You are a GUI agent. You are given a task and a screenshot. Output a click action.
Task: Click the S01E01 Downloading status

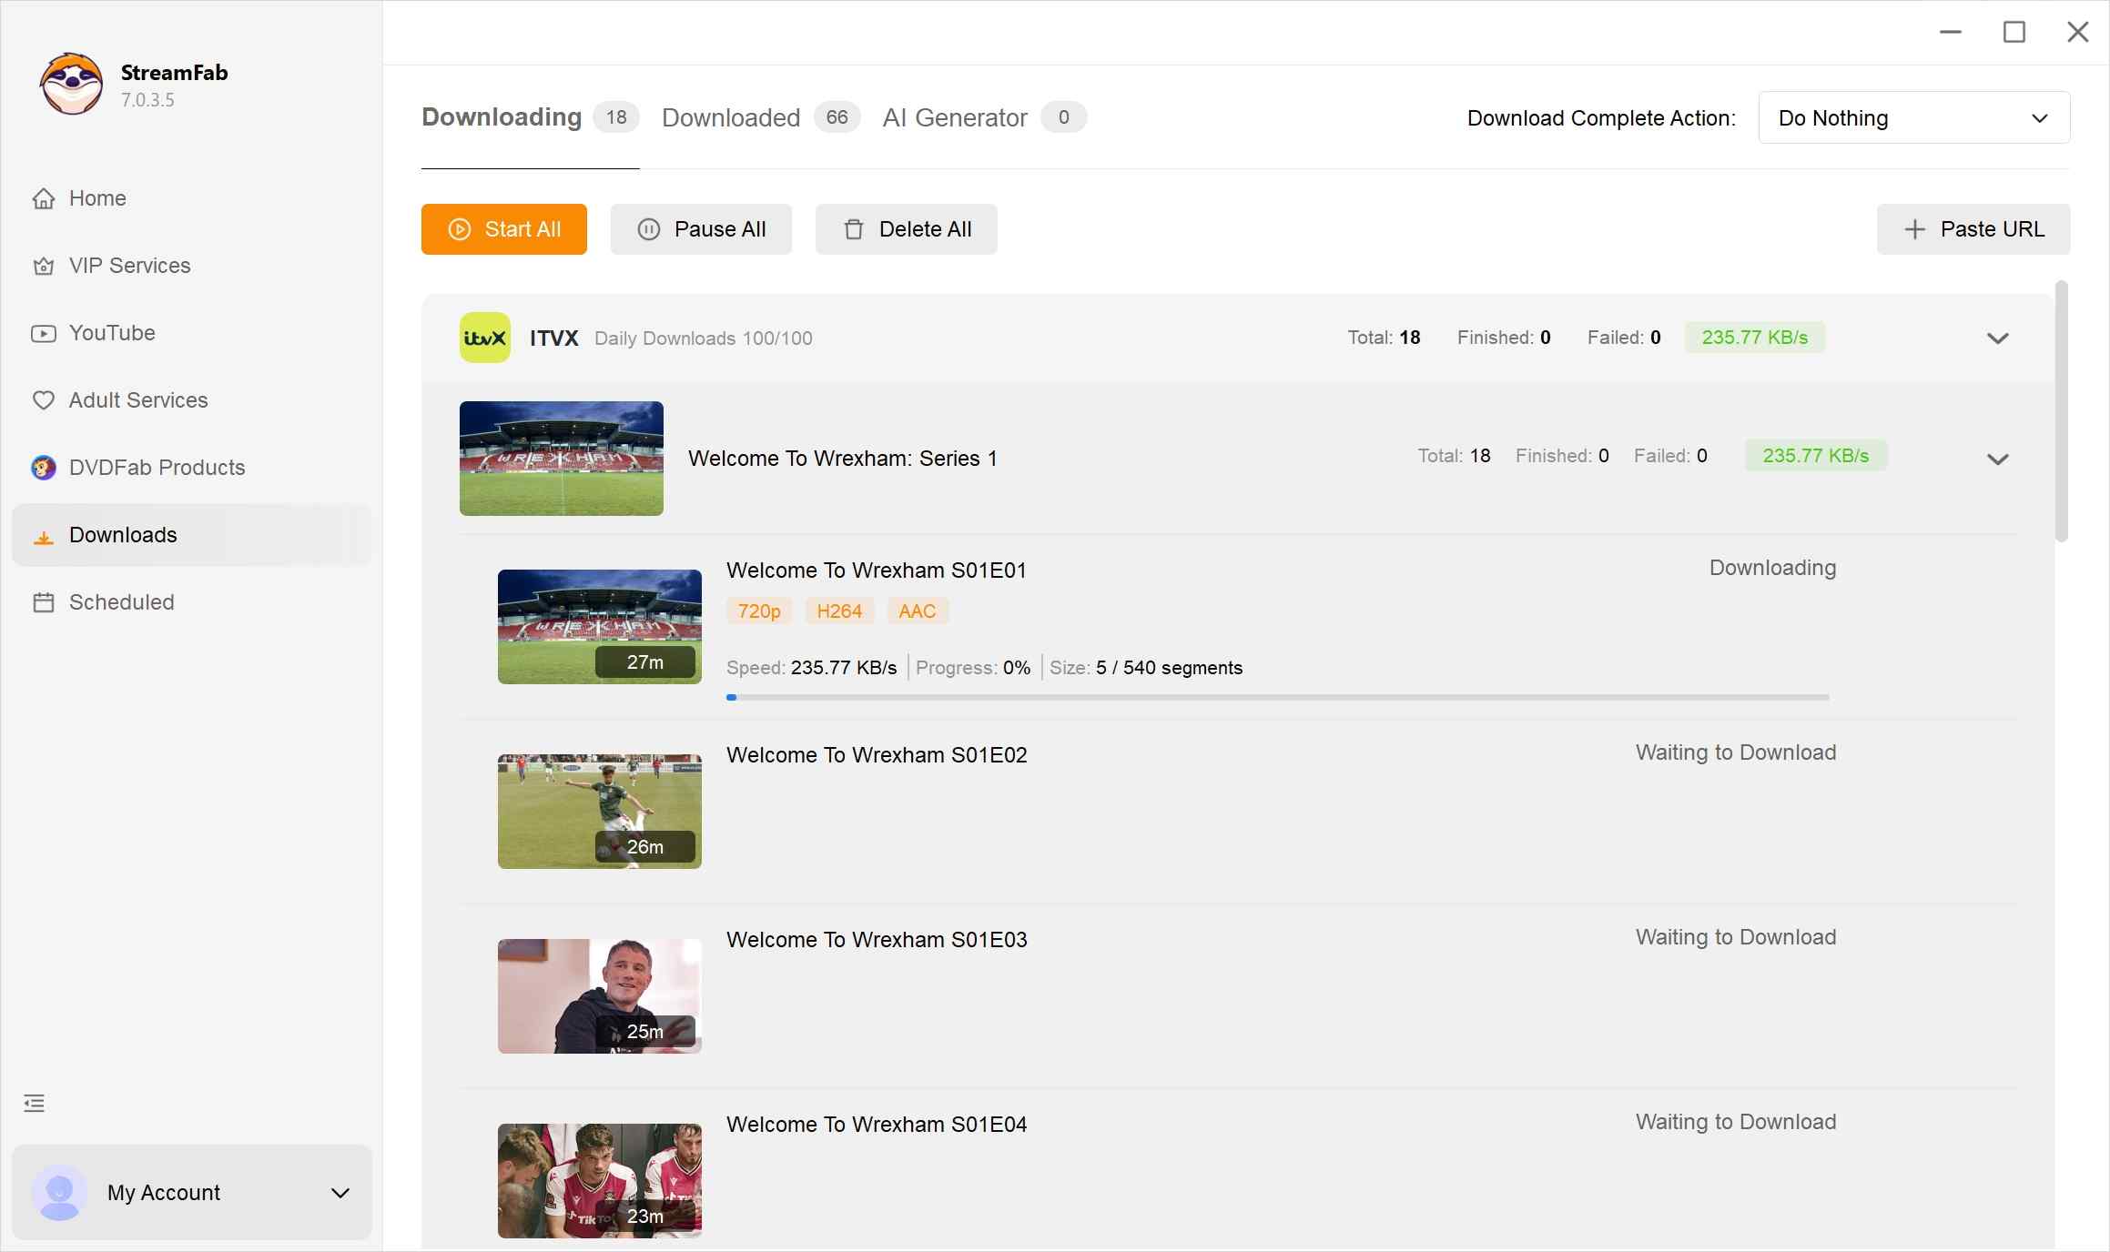[x=1772, y=568]
